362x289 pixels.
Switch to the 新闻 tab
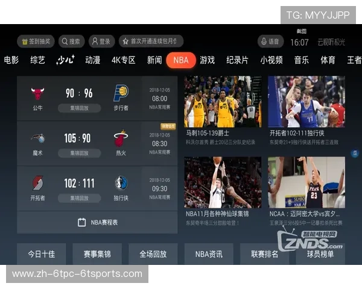point(154,60)
